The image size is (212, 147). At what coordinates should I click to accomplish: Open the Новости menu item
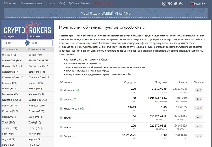(51, 3)
